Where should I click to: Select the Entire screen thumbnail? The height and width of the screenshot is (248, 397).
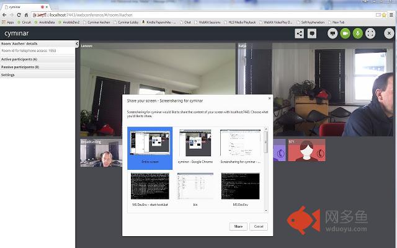tap(150, 148)
